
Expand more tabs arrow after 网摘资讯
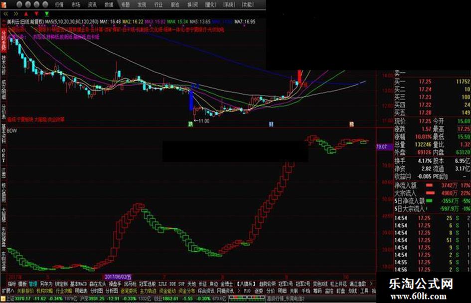click(238, 291)
